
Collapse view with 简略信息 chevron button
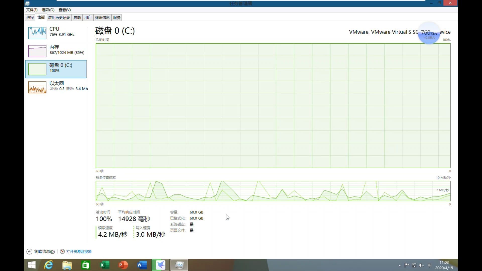29,251
